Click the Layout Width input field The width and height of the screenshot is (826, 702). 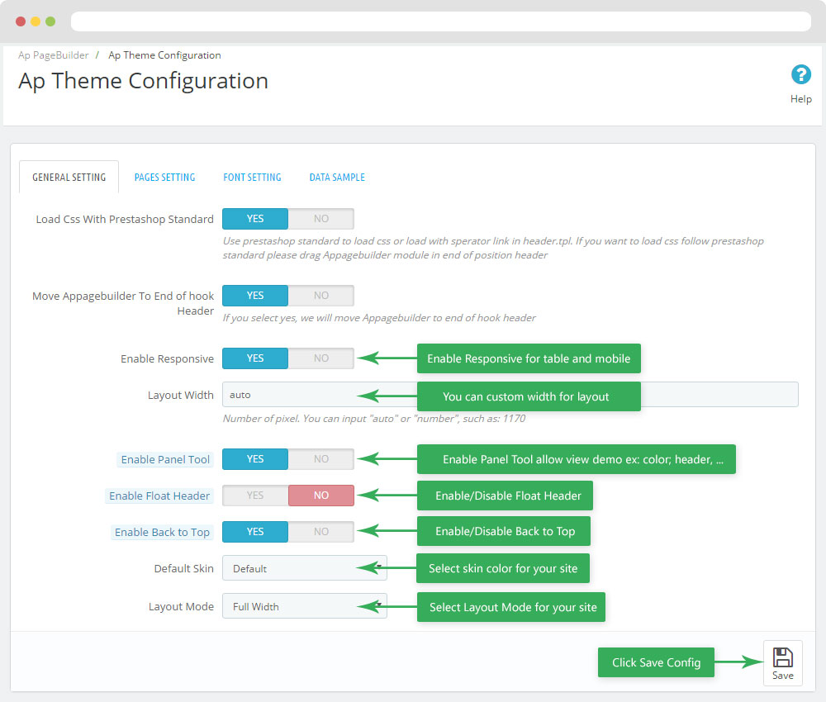pos(314,395)
